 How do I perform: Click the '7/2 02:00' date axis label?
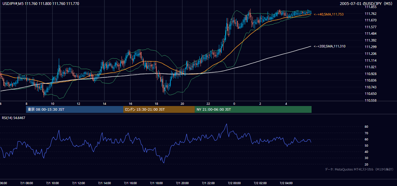[x=260, y=183]
